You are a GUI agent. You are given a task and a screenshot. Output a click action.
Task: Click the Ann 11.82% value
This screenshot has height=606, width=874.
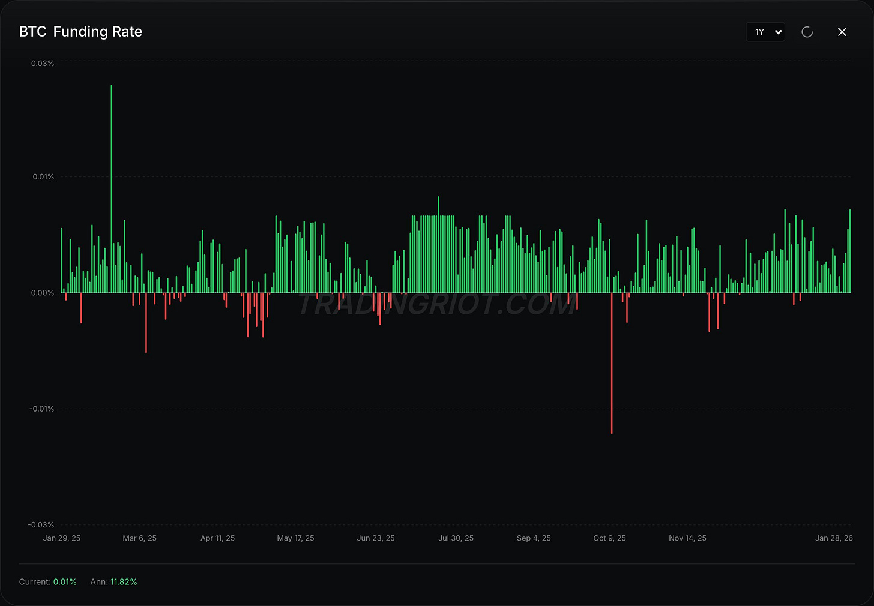point(124,582)
